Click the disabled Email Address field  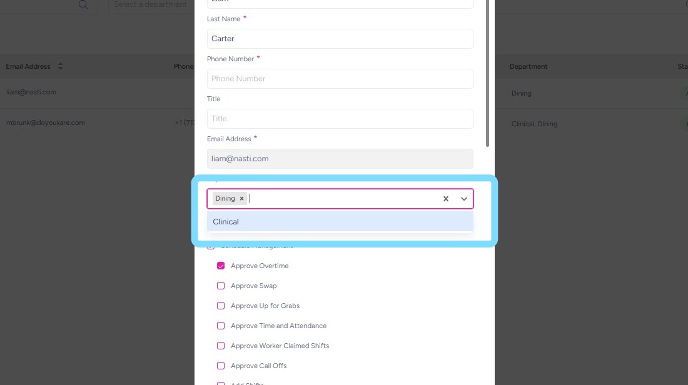[340, 159]
